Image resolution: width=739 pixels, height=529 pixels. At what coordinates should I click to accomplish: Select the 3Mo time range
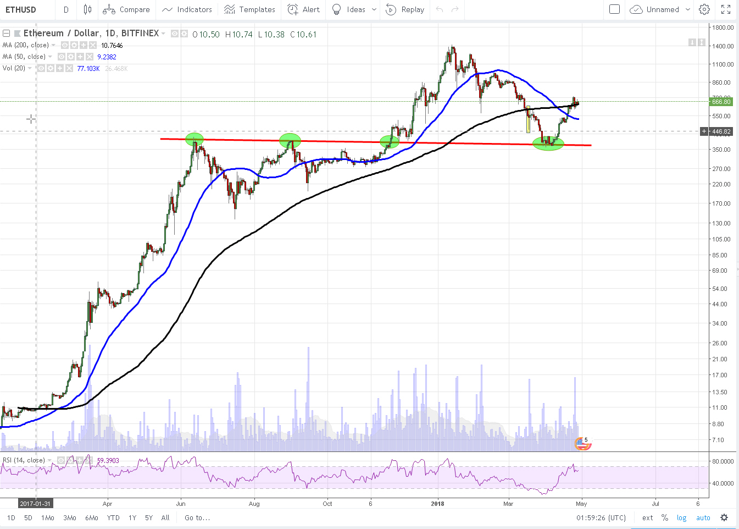click(69, 517)
